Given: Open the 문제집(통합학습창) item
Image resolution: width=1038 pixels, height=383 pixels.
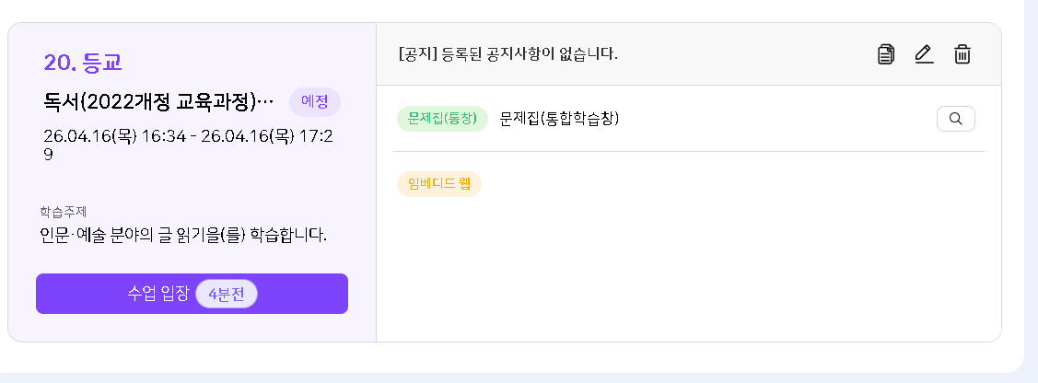Looking at the screenshot, I should click(x=559, y=119).
